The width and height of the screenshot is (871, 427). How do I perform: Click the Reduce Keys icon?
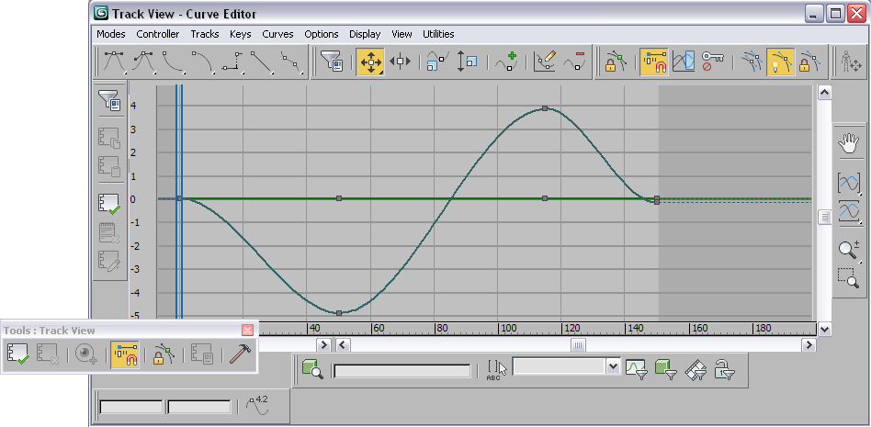click(574, 62)
